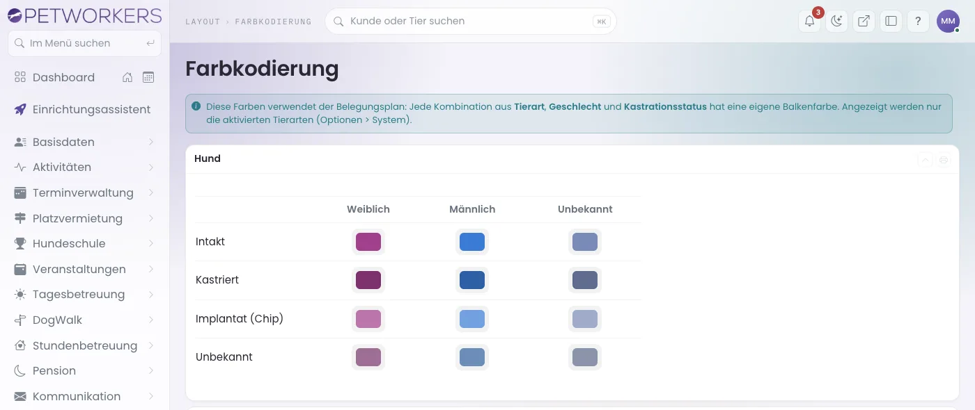Expand the Terminverwaltung submenu chevron

click(151, 192)
